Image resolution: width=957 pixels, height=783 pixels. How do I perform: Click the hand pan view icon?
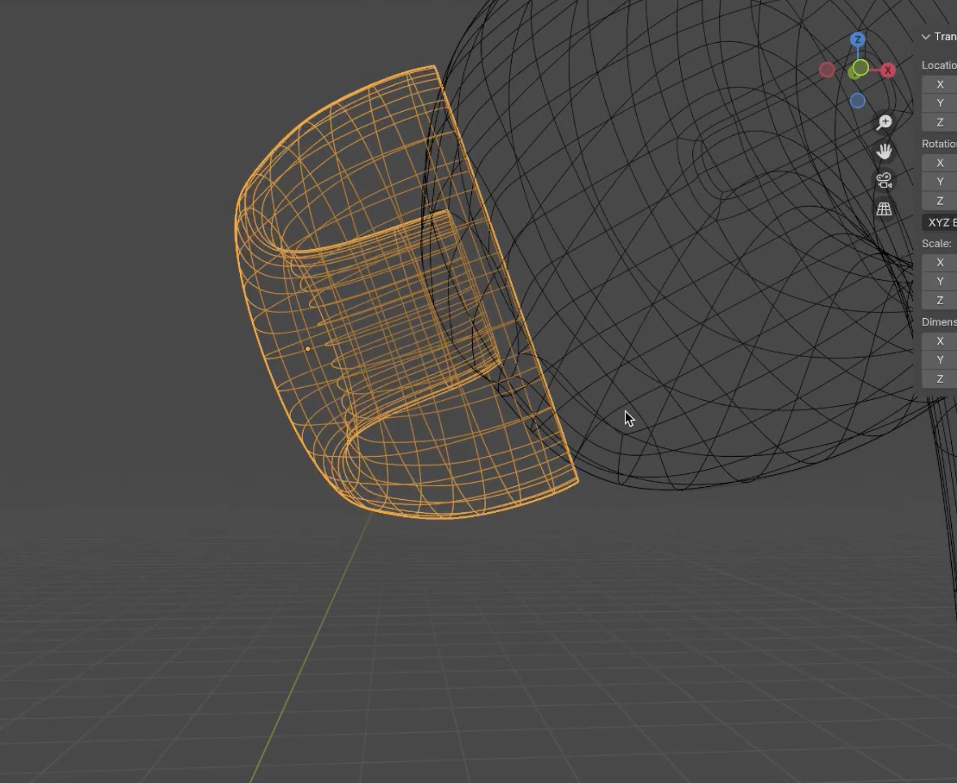[884, 152]
